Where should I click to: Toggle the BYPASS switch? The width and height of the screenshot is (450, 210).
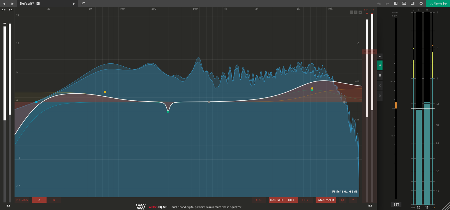pyautogui.click(x=22, y=200)
